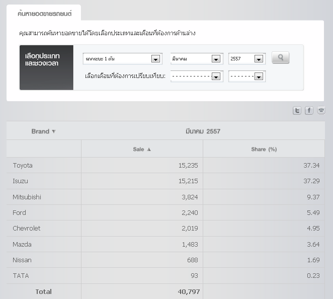This screenshot has height=299, width=333.
Task: Open the year dropdown showing 2557
Action: tap(259, 59)
